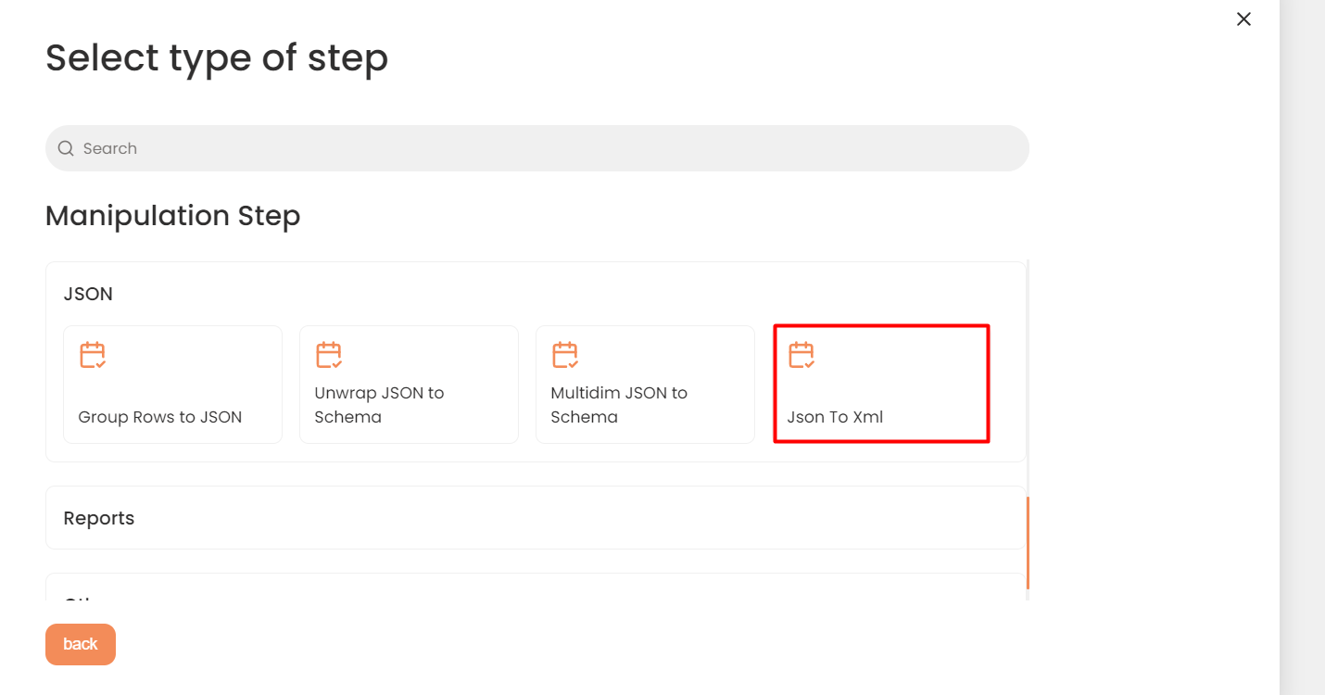This screenshot has height=695, width=1325.
Task: Close the Select type of step dialog
Action: 1243,19
